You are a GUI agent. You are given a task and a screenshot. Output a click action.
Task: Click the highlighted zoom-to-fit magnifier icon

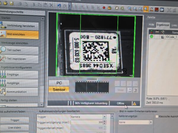146,9
